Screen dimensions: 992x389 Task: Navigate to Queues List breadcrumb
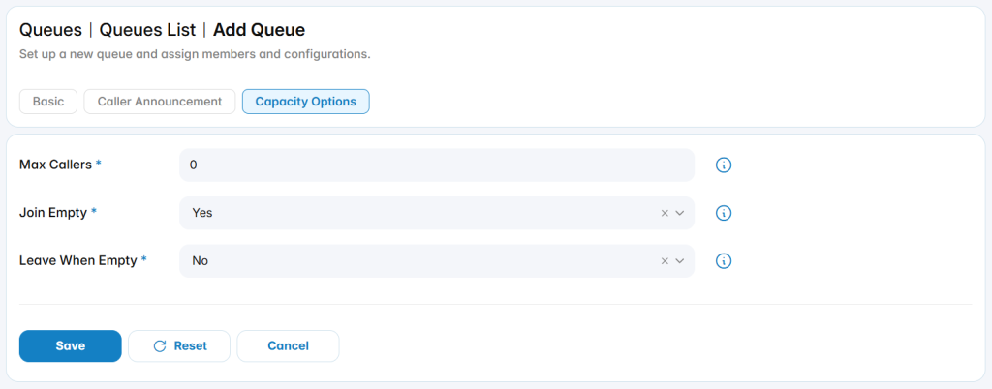(147, 30)
